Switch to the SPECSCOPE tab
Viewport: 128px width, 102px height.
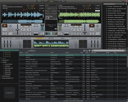(x=51, y=38)
